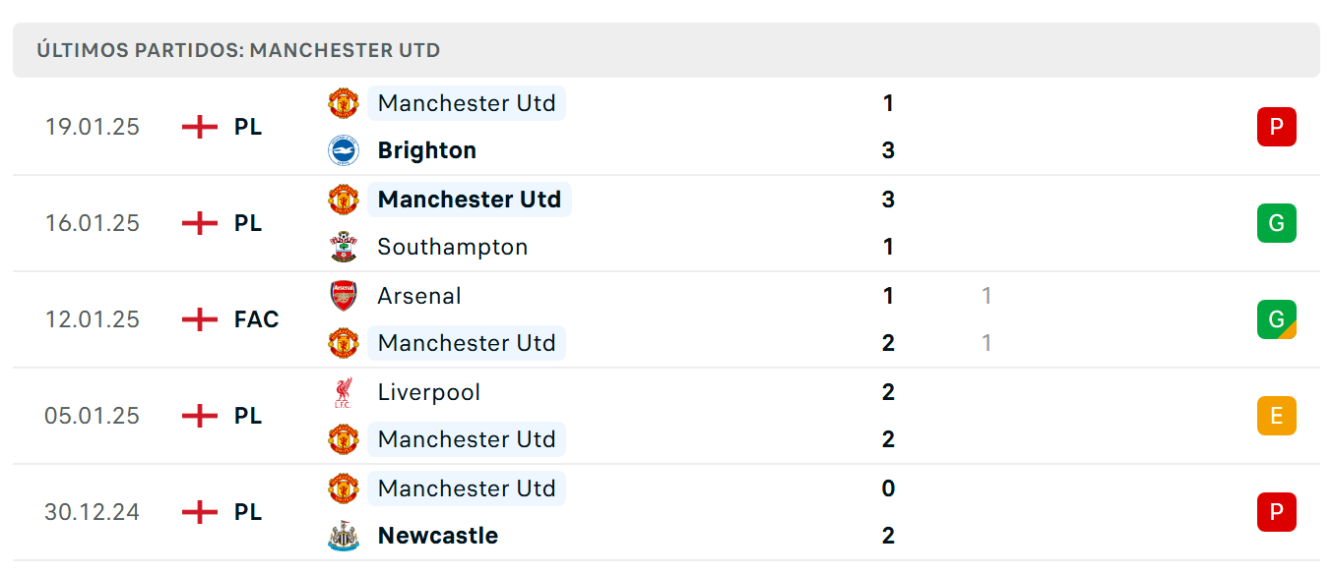Click the Southampton club crest icon
1333x574 pixels.
click(x=344, y=247)
